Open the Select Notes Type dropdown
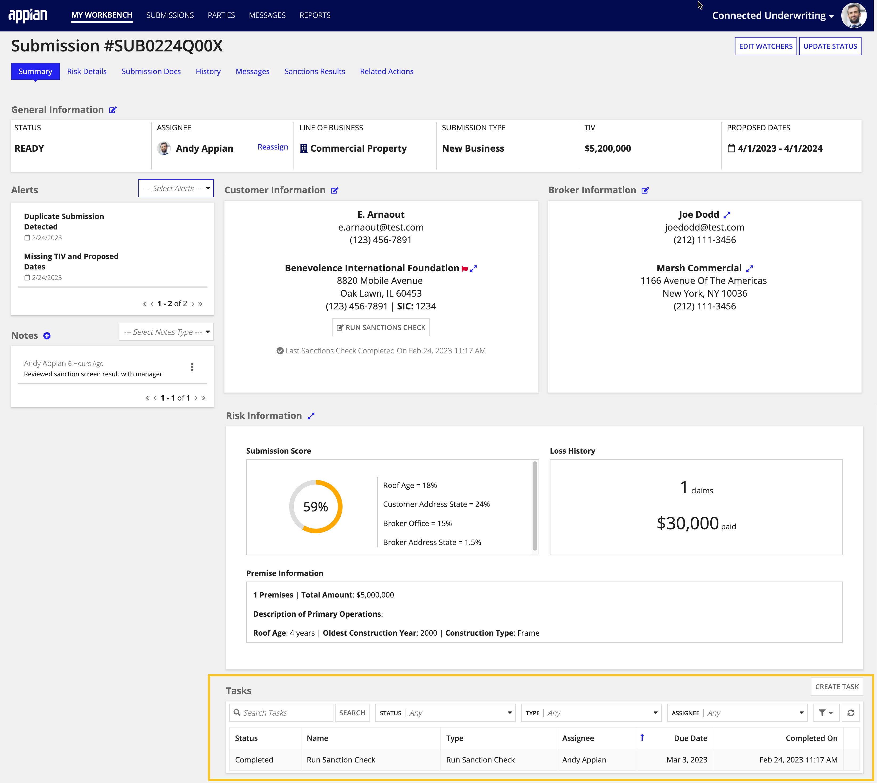The image size is (877, 783). (x=166, y=332)
